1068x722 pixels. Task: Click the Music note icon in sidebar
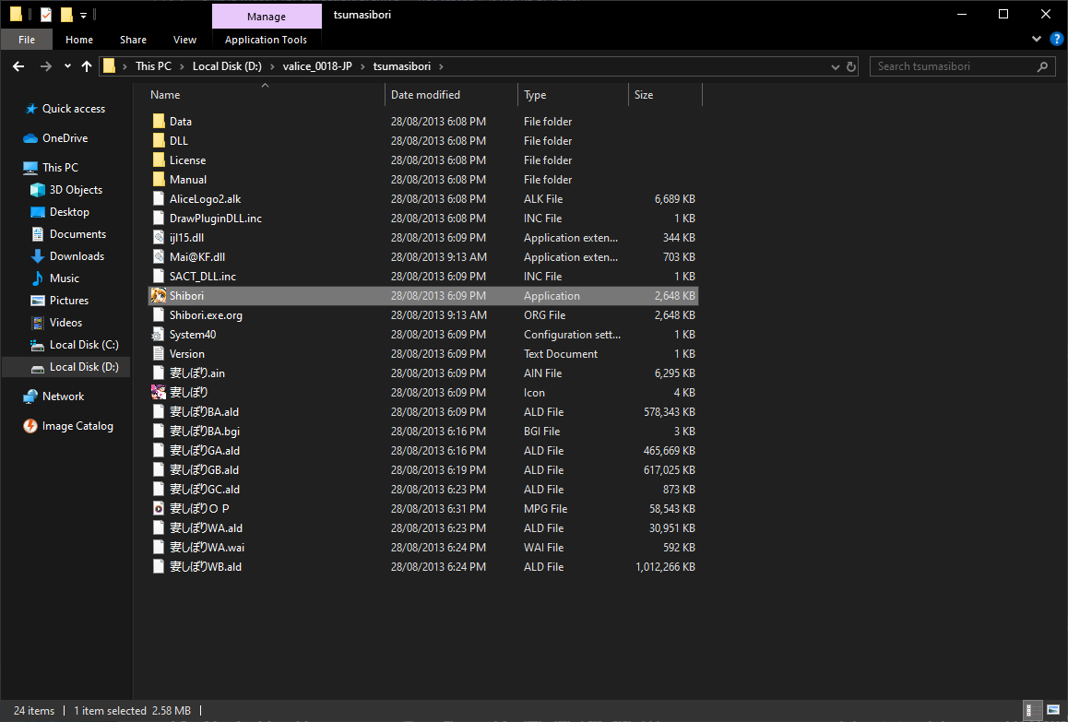pos(38,278)
